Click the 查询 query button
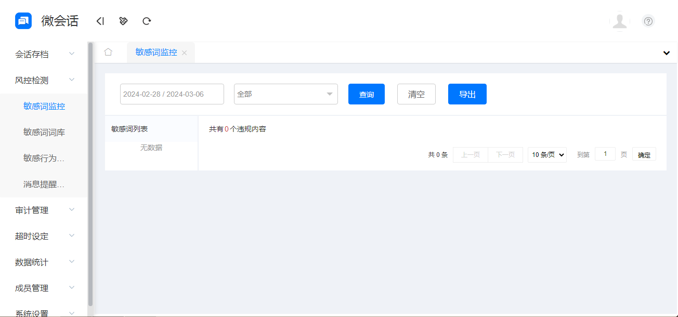This screenshot has width=678, height=317. (x=366, y=94)
